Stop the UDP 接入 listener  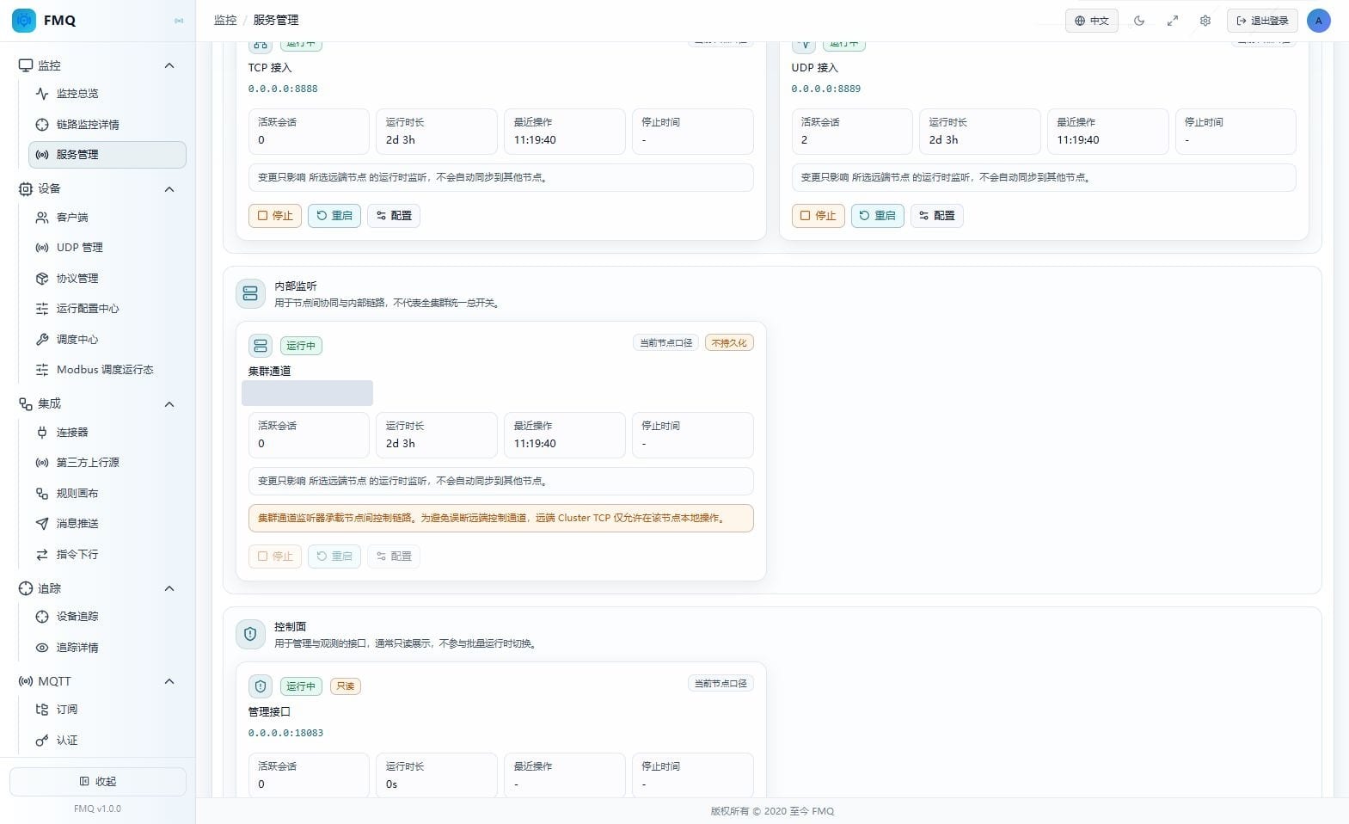coord(819,216)
